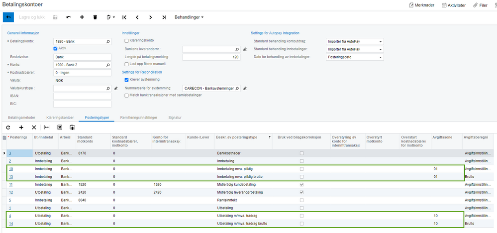Open Remitteringsinnstillinger tab

tap(139, 117)
